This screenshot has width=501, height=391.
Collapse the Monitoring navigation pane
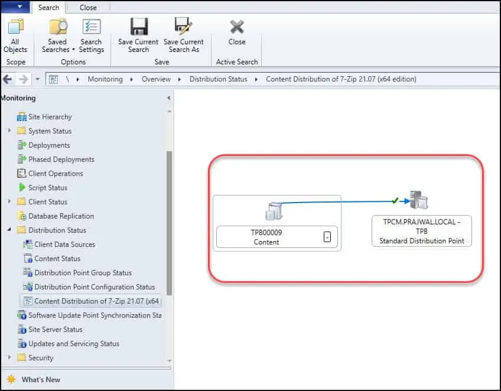(x=169, y=98)
